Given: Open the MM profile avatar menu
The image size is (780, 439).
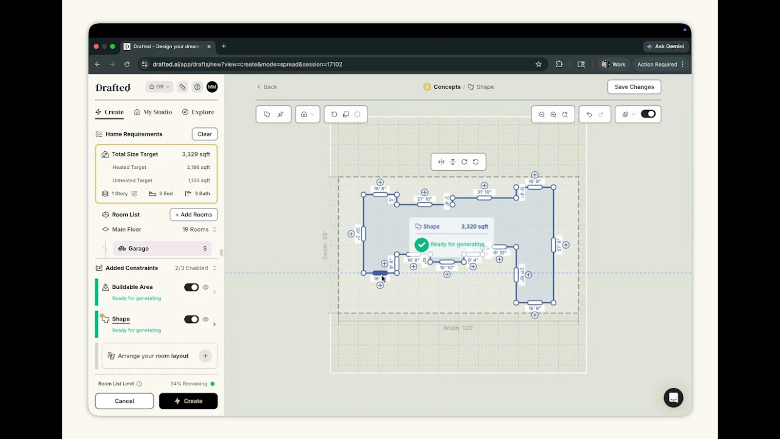Looking at the screenshot, I should (x=212, y=87).
